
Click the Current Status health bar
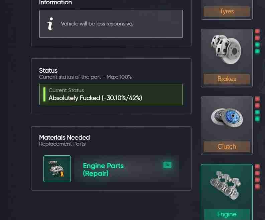(111, 94)
